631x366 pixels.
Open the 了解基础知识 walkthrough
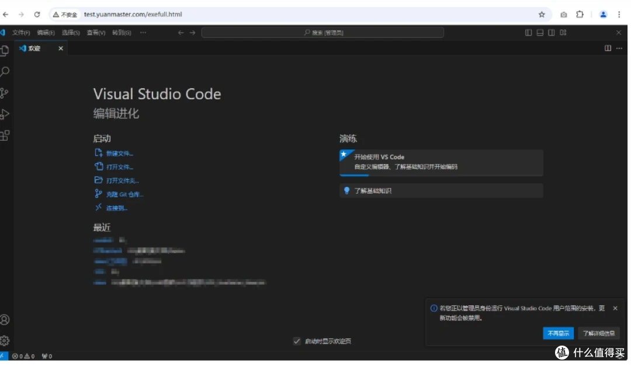pos(441,191)
